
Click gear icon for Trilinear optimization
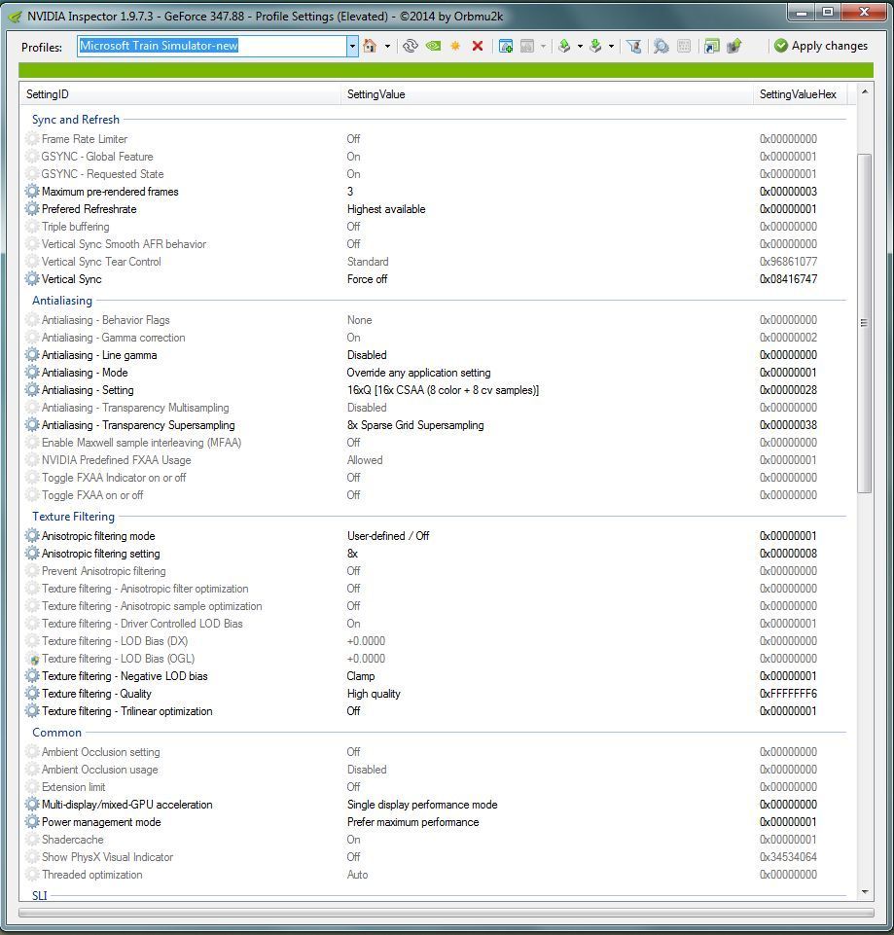[x=32, y=711]
